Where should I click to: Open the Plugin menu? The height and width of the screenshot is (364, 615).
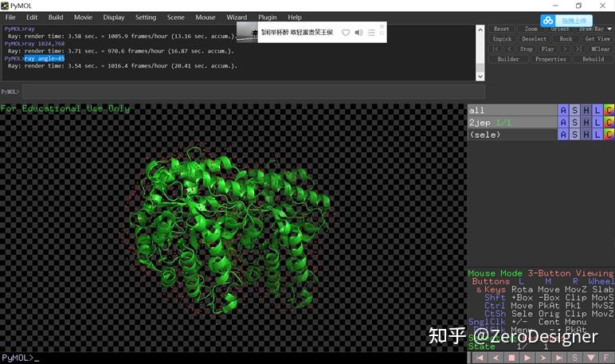click(267, 18)
